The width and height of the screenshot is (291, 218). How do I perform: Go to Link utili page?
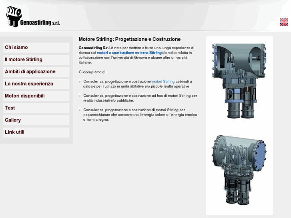coord(36,132)
